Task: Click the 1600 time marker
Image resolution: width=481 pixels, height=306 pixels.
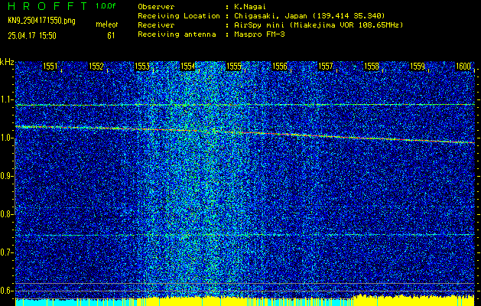Action: 463,67
